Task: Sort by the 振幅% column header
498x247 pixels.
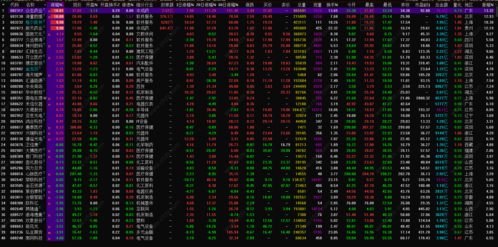Action: tap(488, 5)
